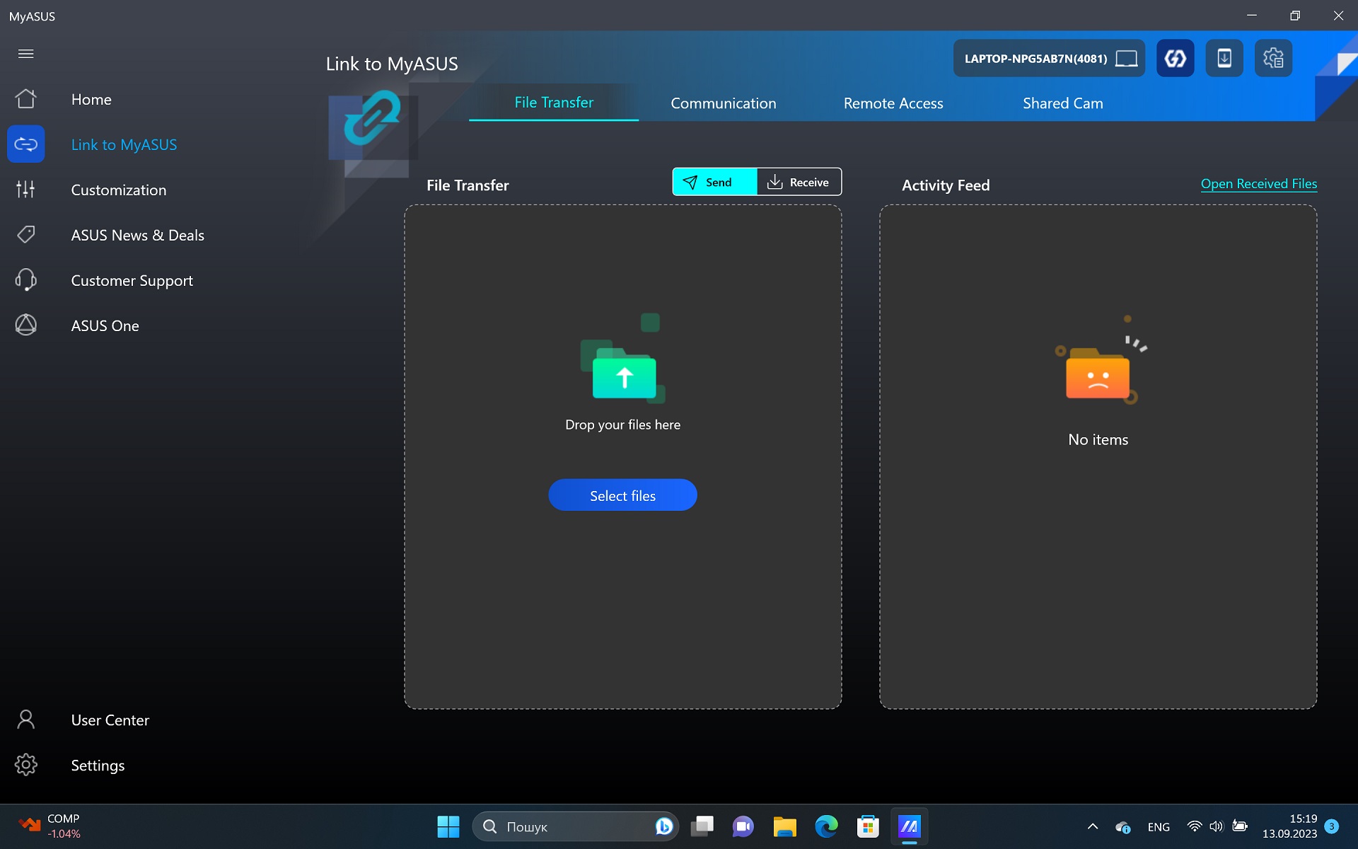Click the MyASUS taskbar icon

tap(909, 826)
